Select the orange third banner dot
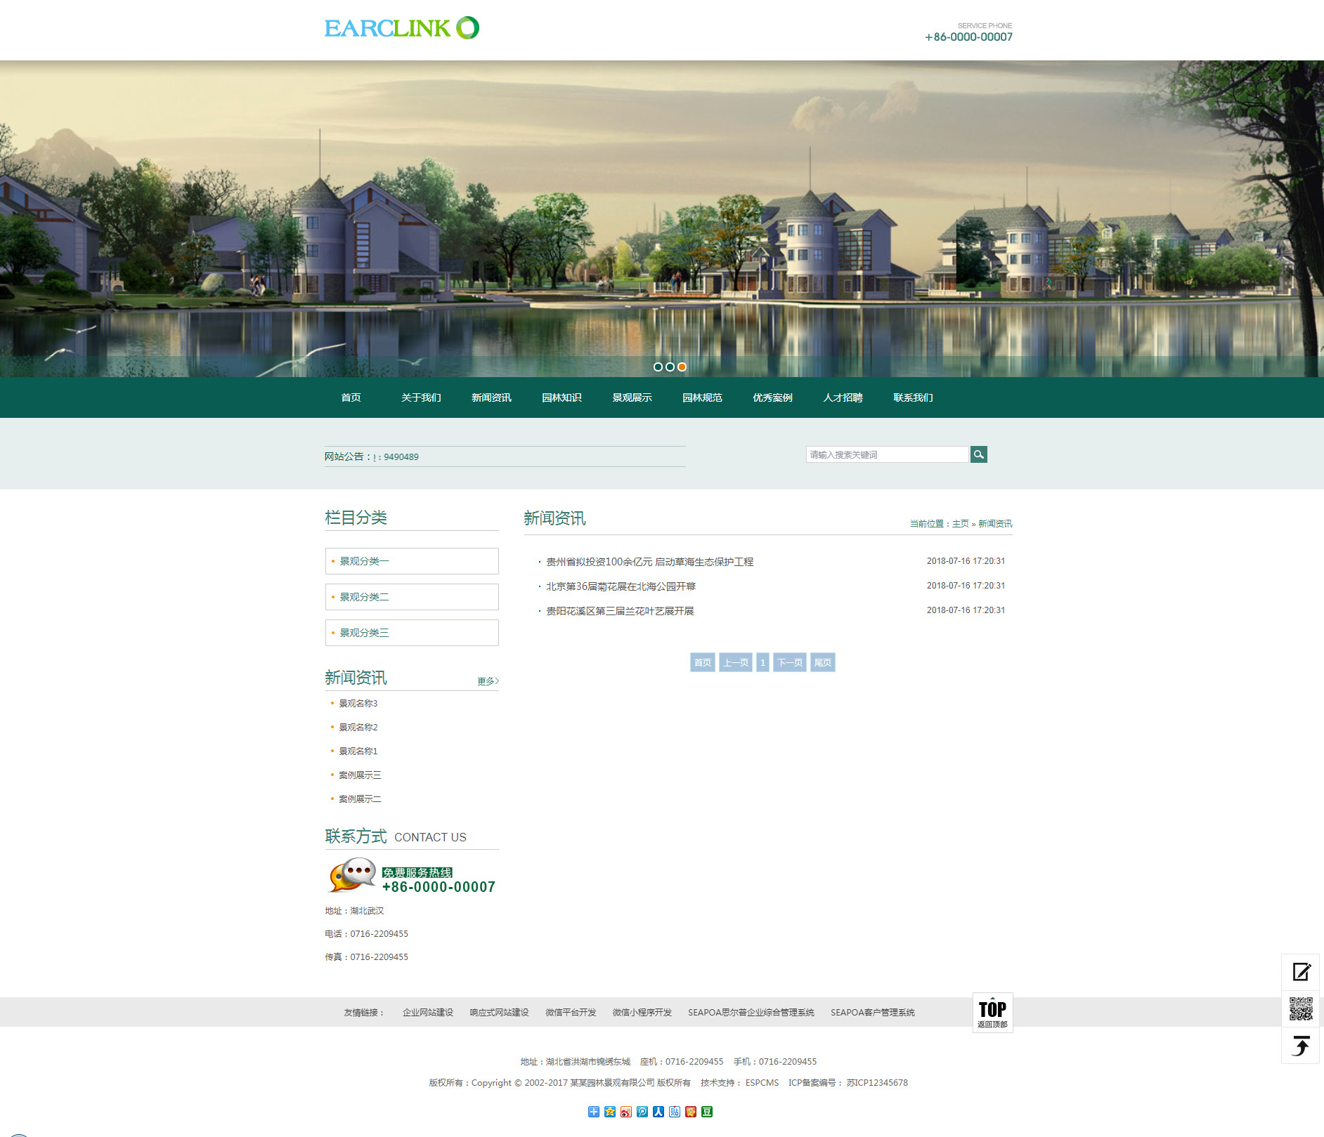The width and height of the screenshot is (1324, 1137). pyautogui.click(x=682, y=367)
